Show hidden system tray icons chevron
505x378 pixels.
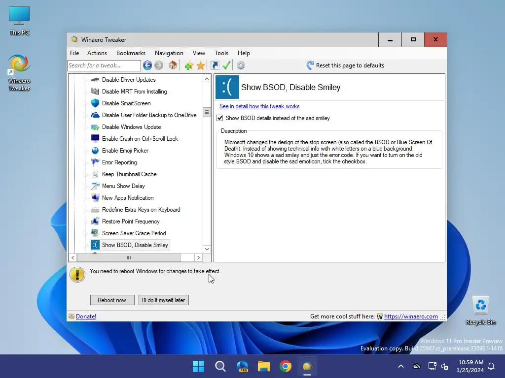[x=401, y=366]
